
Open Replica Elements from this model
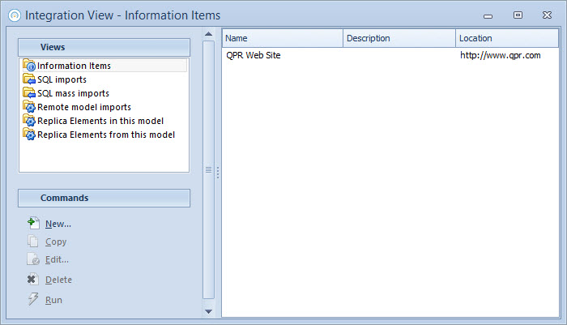click(x=106, y=135)
